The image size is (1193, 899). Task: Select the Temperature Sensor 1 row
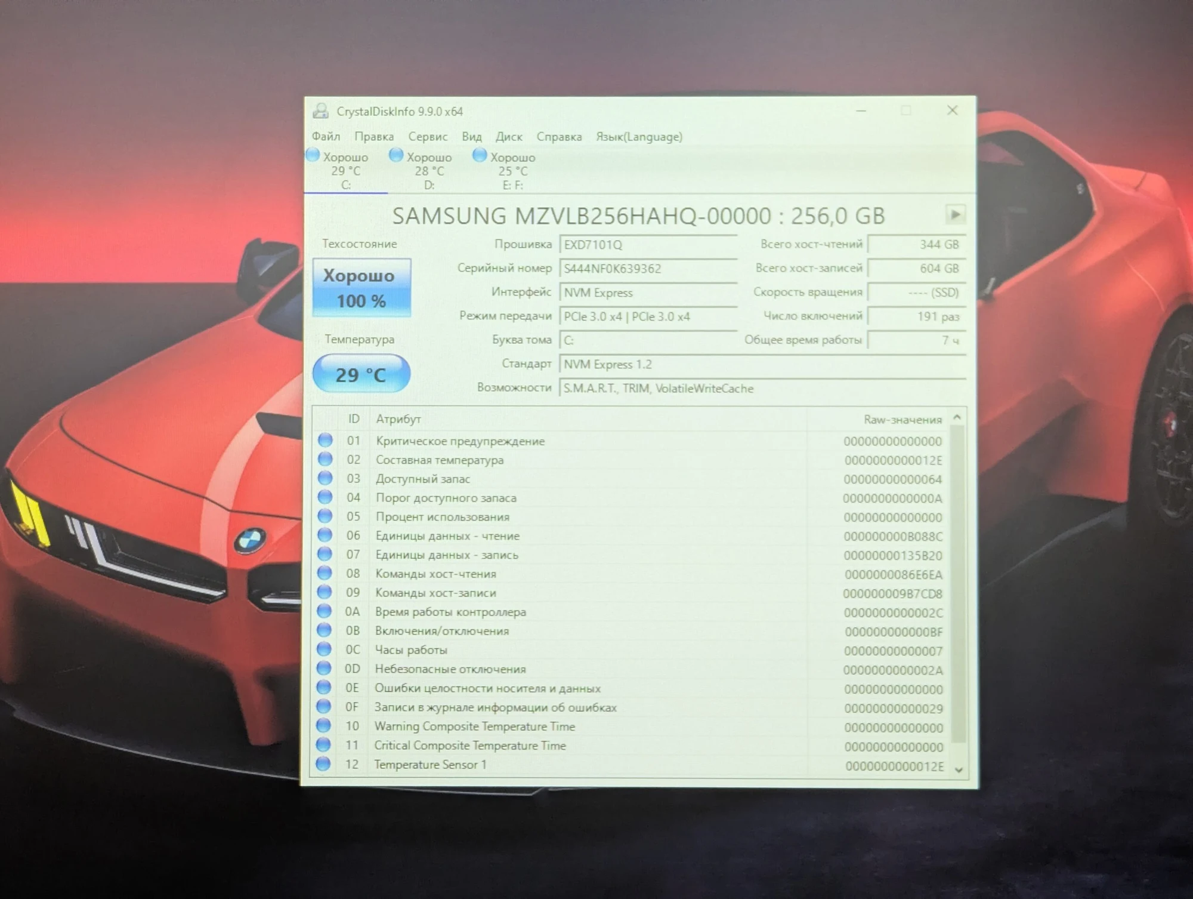pyautogui.click(x=630, y=765)
